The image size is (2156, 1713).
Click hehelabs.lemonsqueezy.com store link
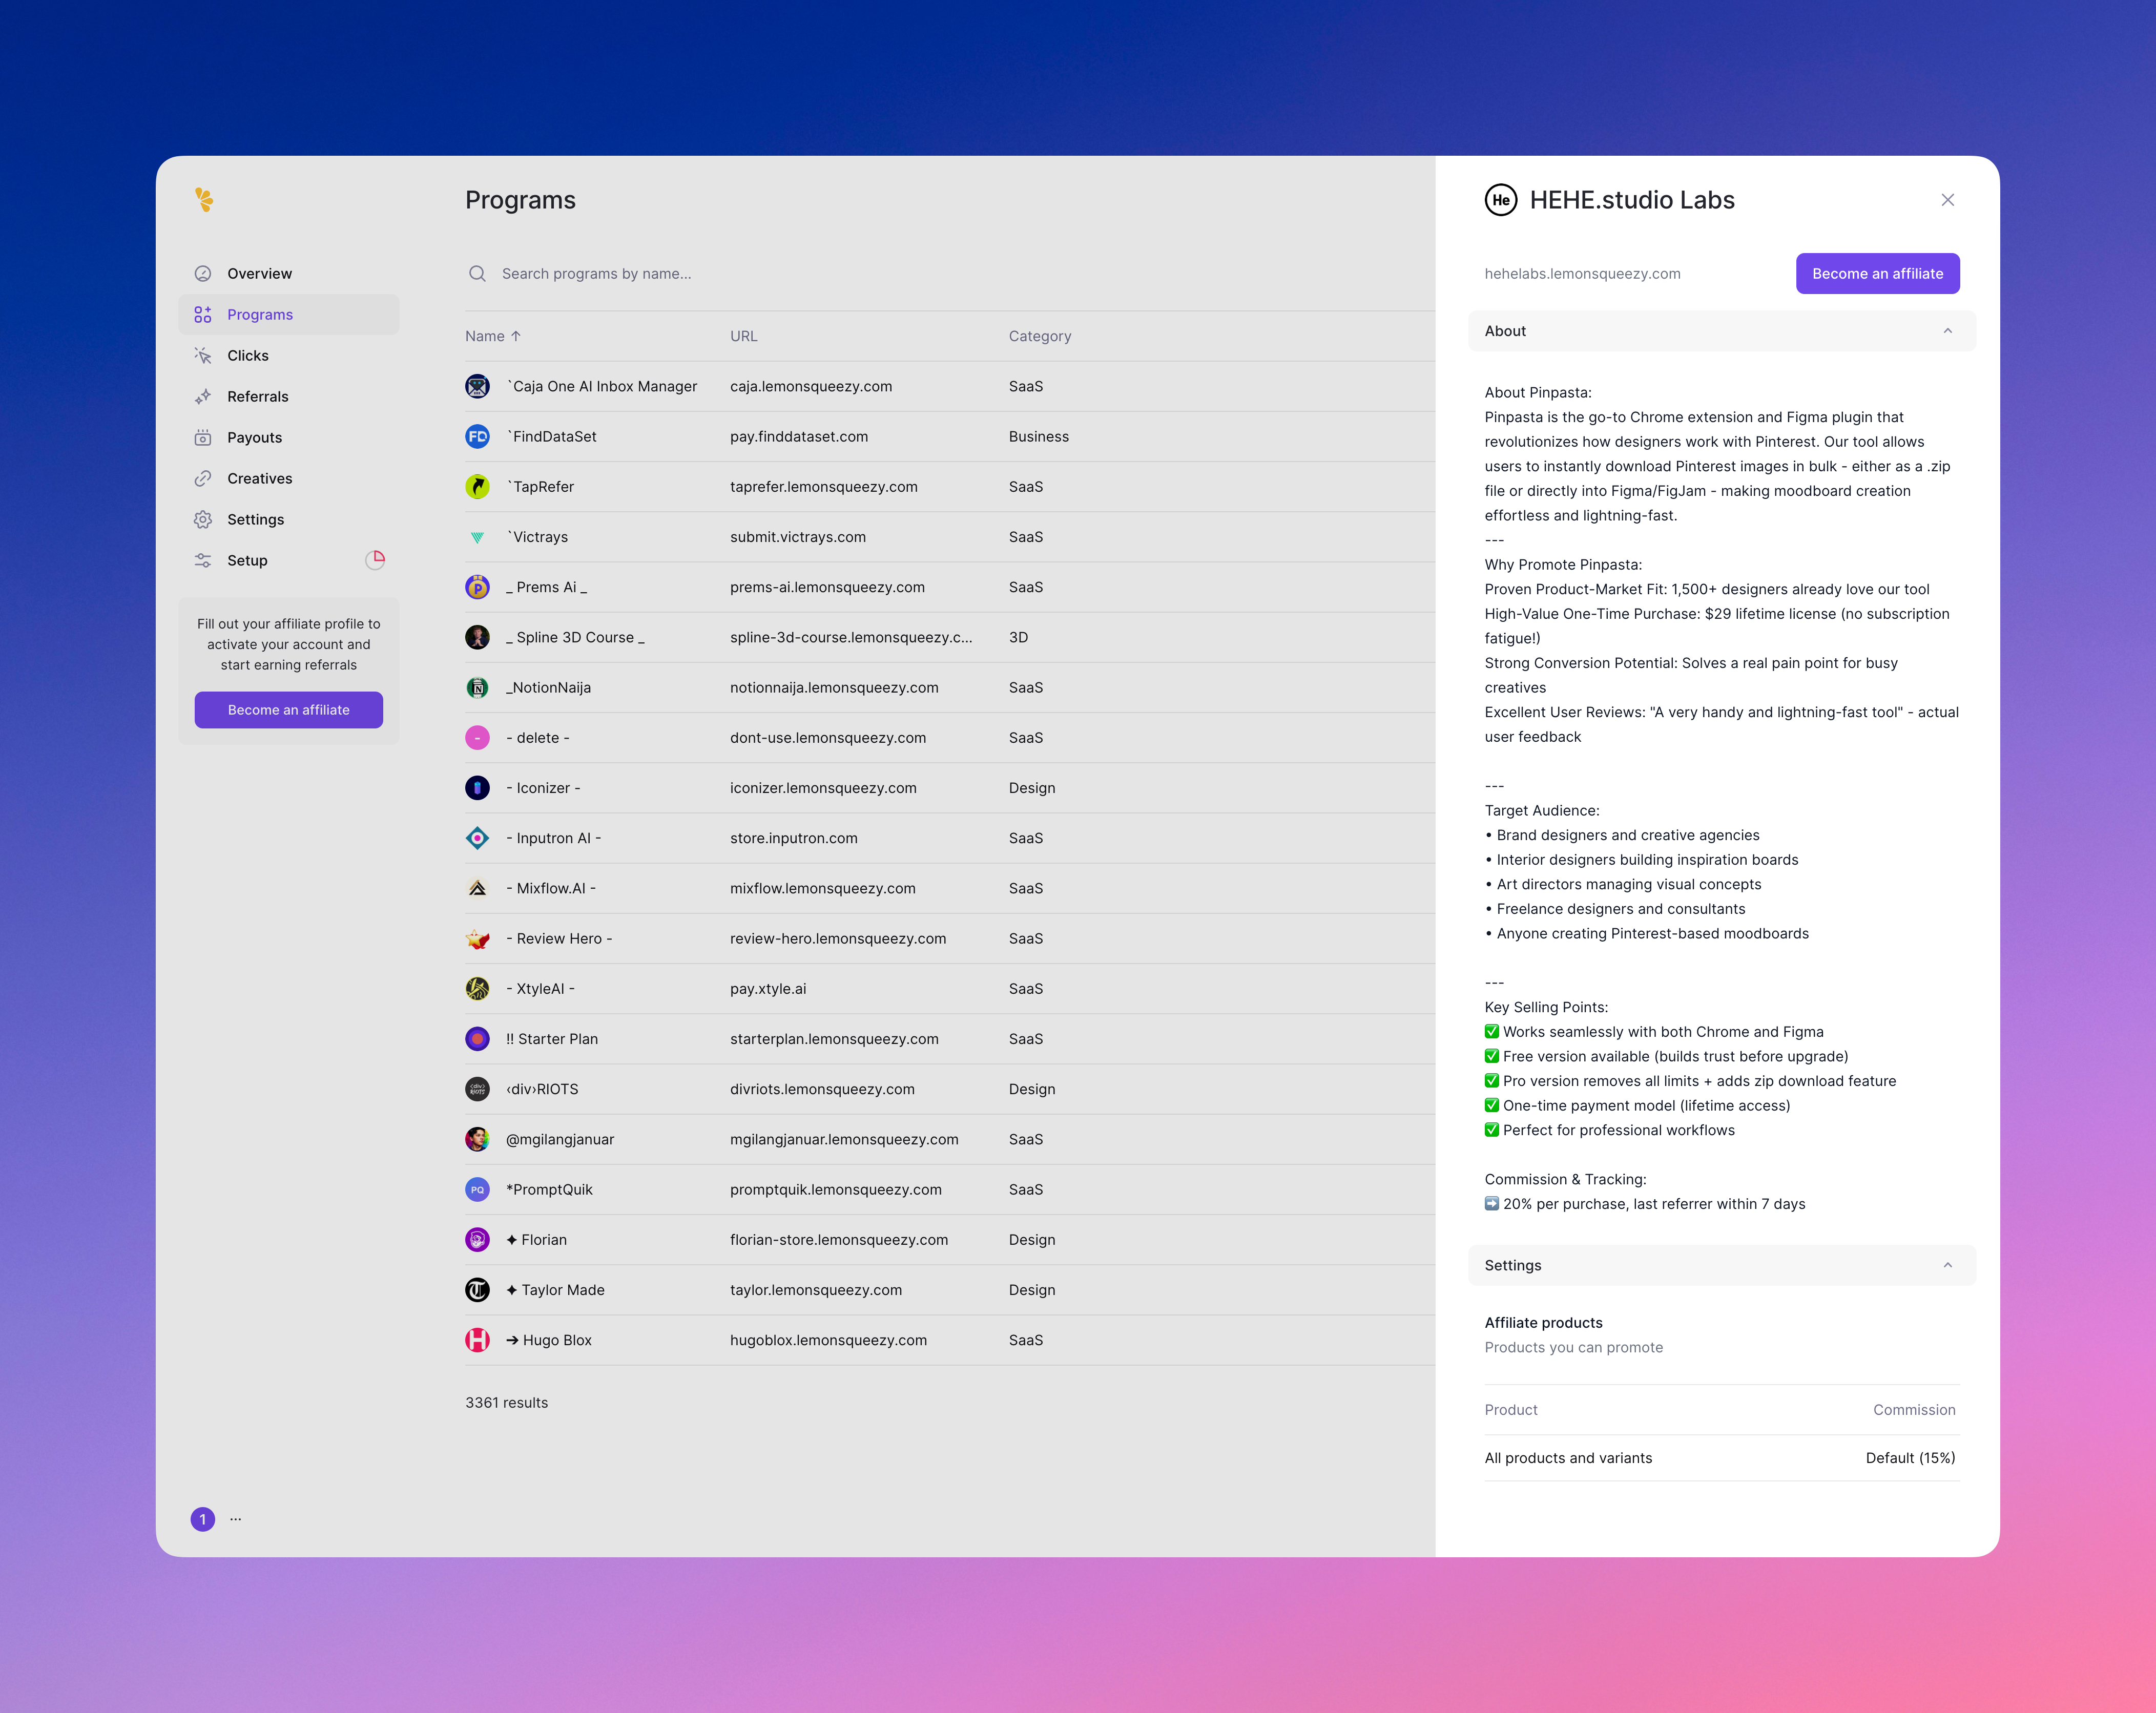tap(1582, 274)
